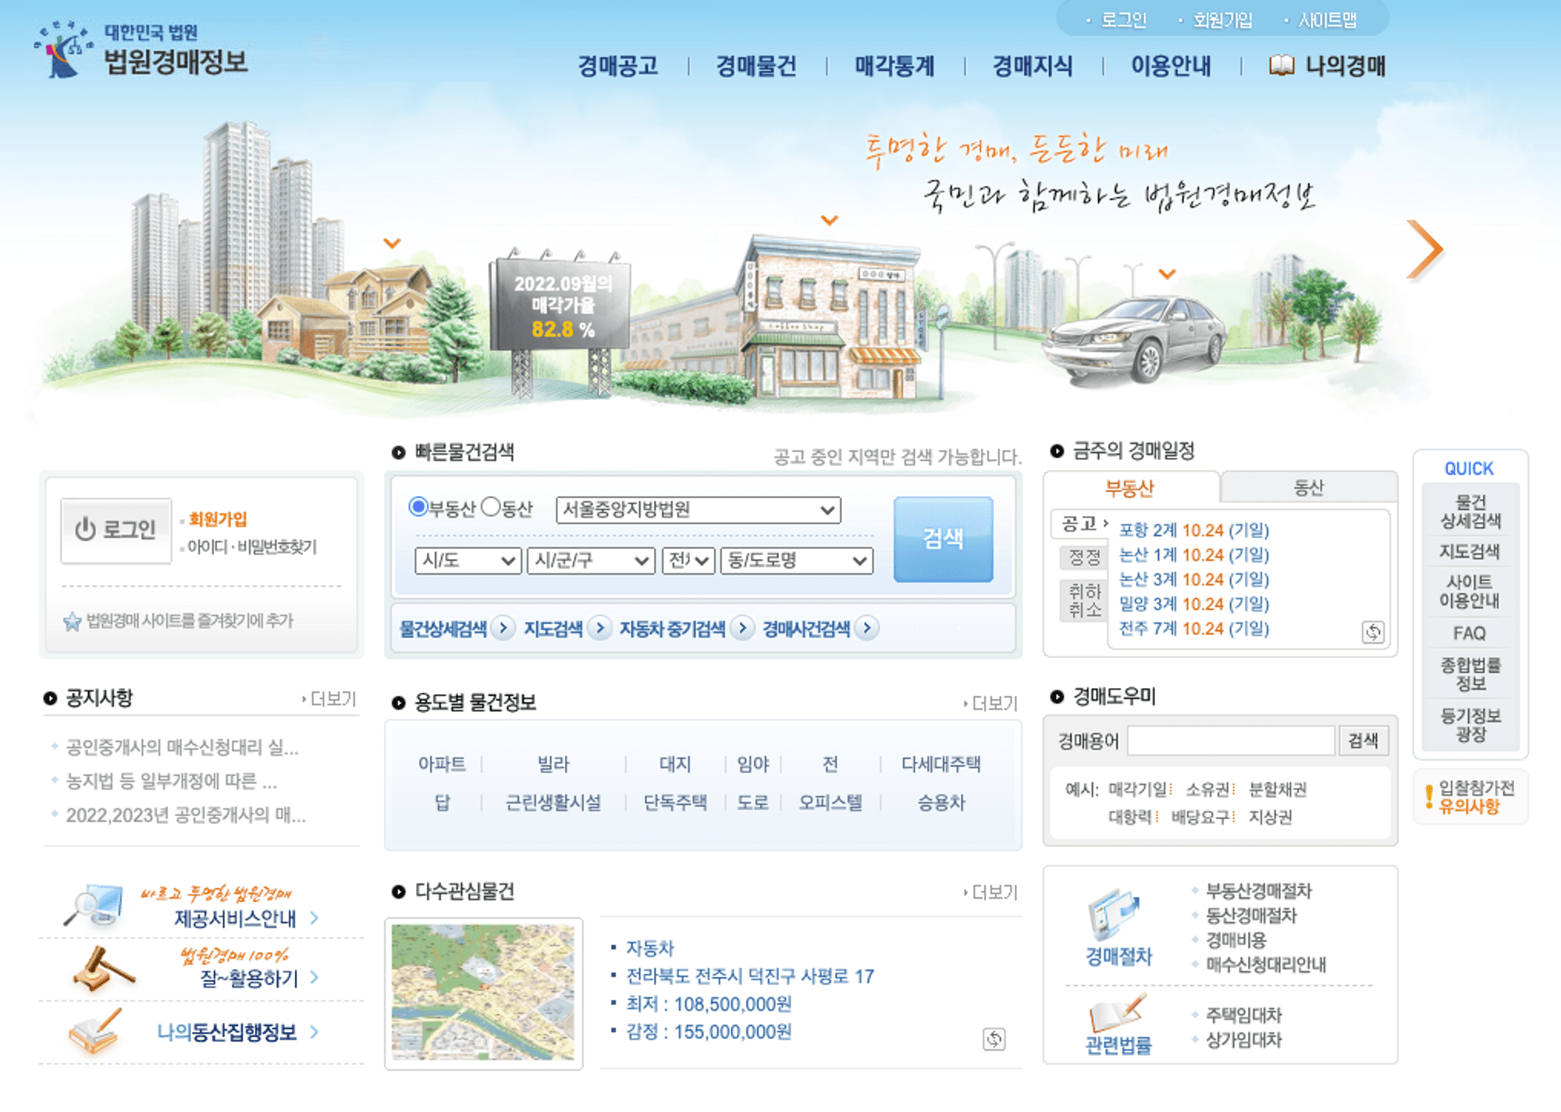Select the 부동산 radio button
The image size is (1561, 1112).
(418, 507)
